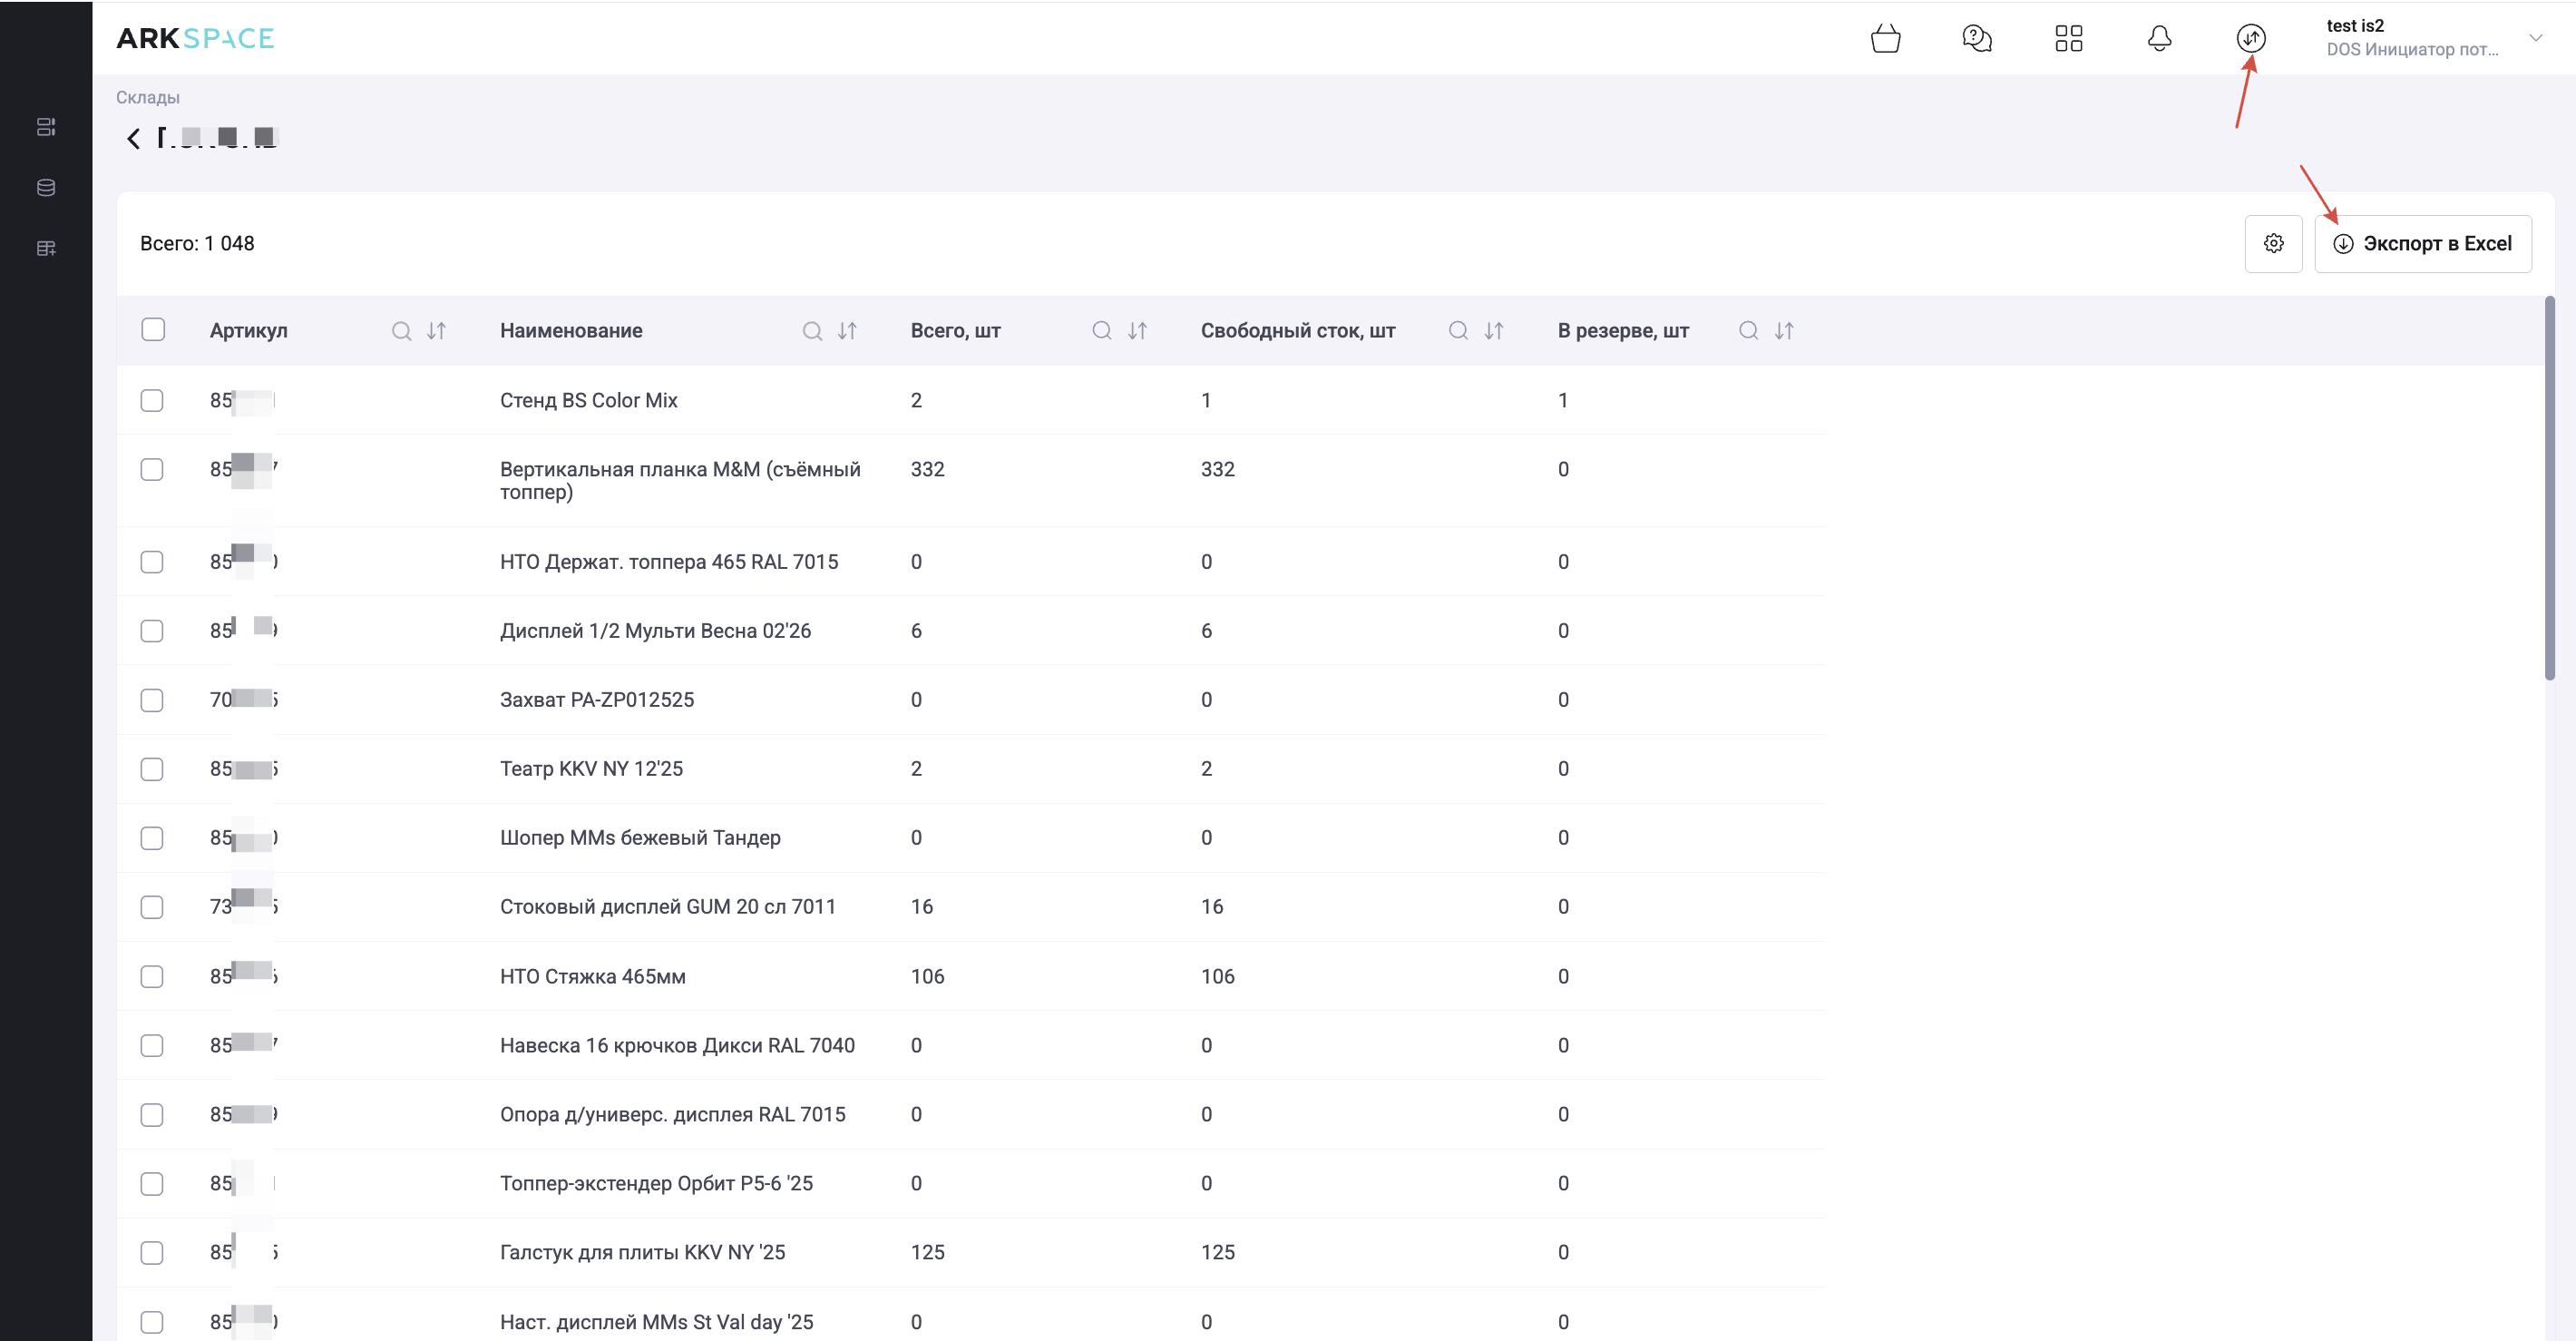Open table settings gear
The image size is (2576, 1341).
(2273, 244)
